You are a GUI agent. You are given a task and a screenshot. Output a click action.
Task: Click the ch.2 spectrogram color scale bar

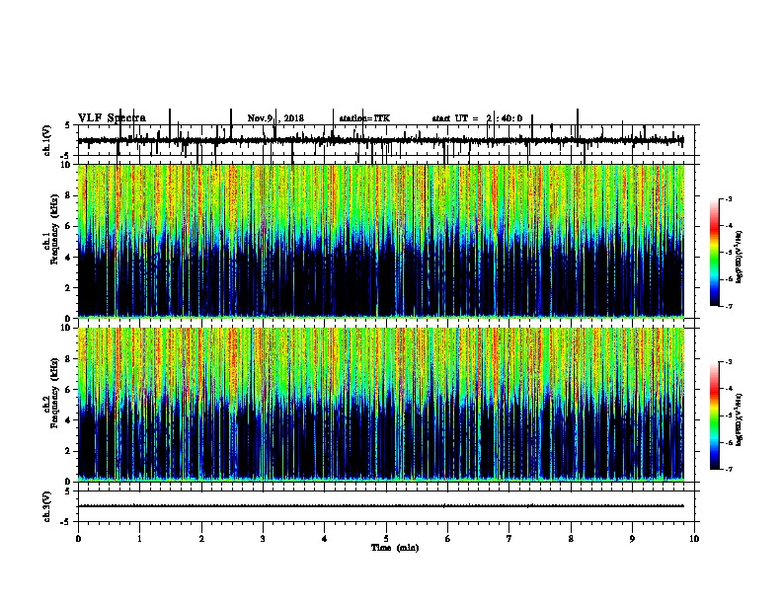point(714,415)
